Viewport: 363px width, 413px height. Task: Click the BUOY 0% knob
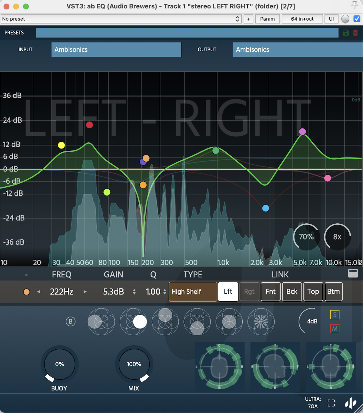[60, 365]
